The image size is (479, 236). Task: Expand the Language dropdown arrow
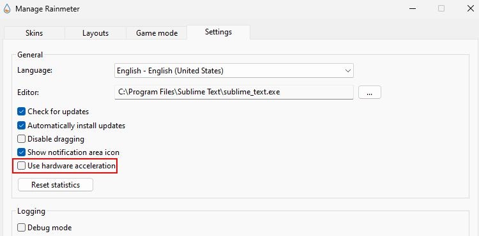click(347, 71)
